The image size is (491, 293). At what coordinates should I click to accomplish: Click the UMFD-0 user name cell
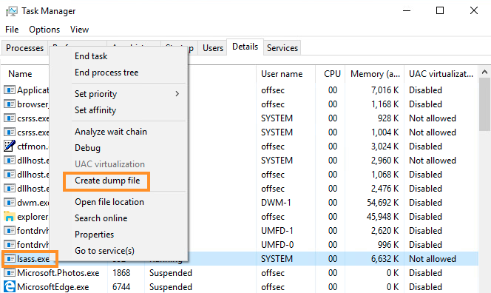(x=277, y=245)
